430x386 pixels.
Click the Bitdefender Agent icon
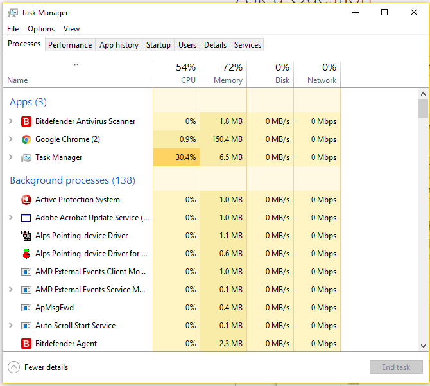tap(26, 344)
